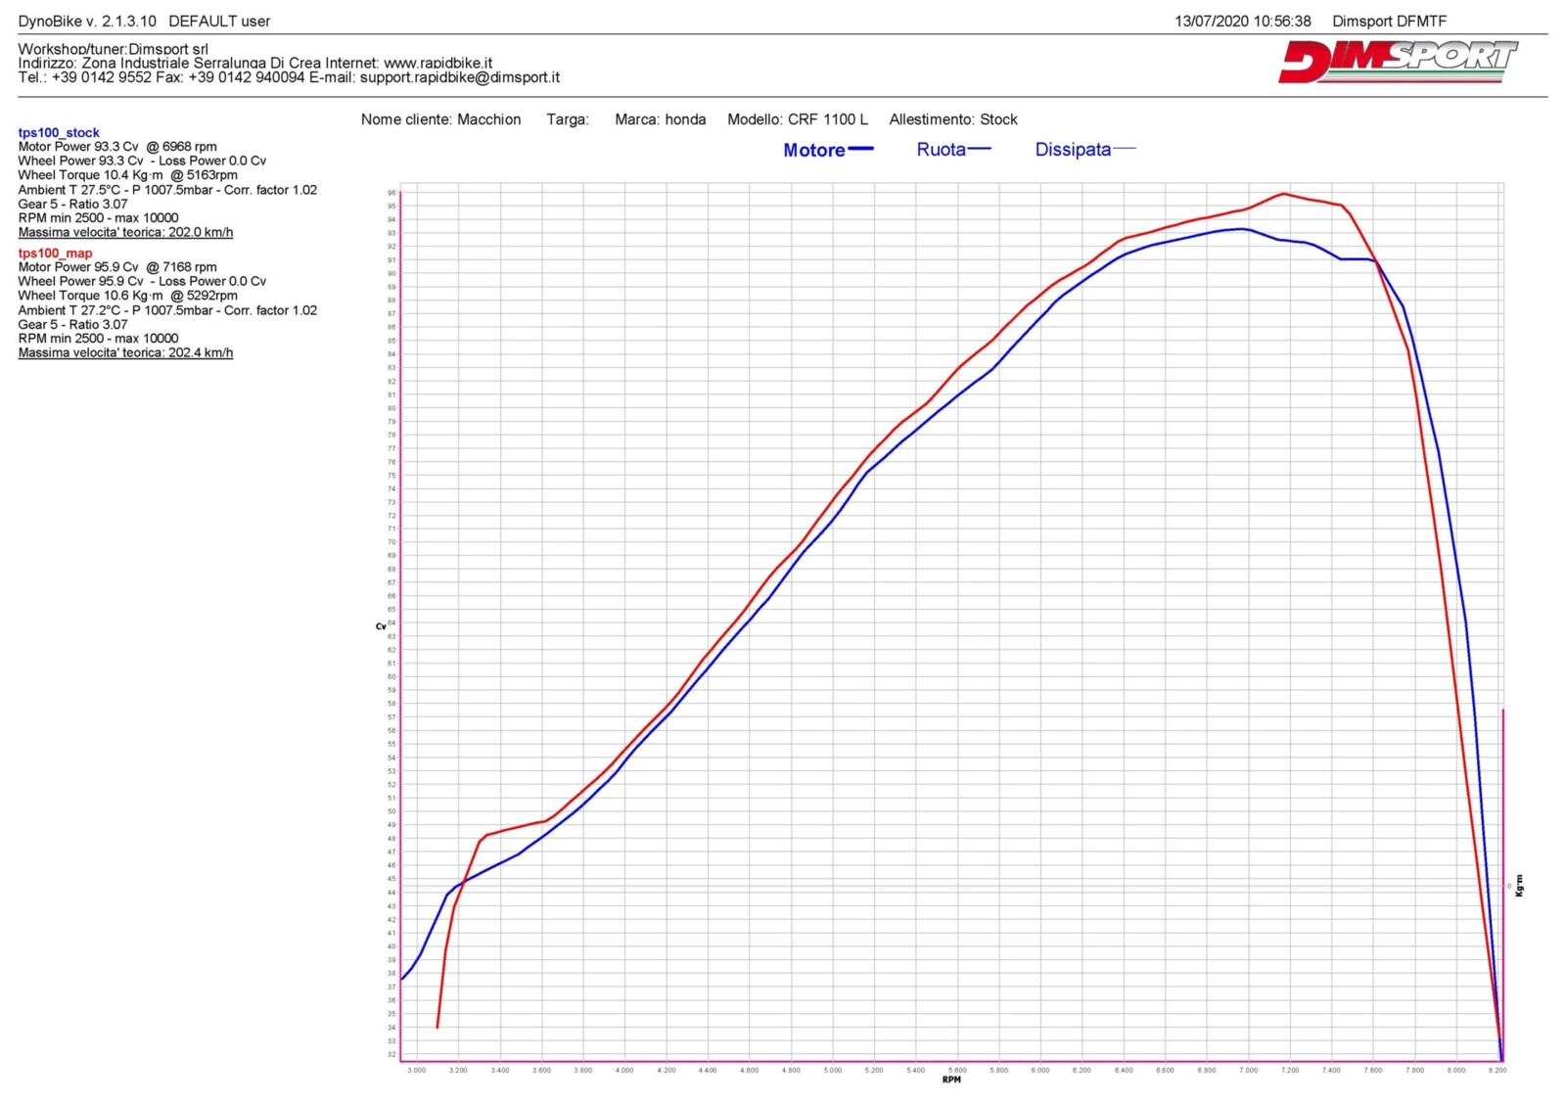1566x1107 pixels.
Task: Click the Motore legend label
Action: (813, 151)
